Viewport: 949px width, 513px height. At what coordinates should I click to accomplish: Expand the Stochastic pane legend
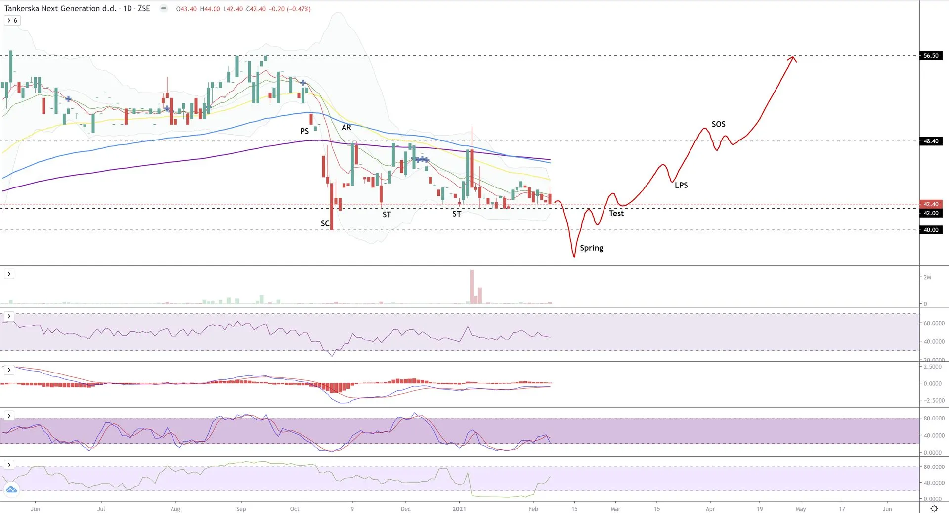point(9,416)
